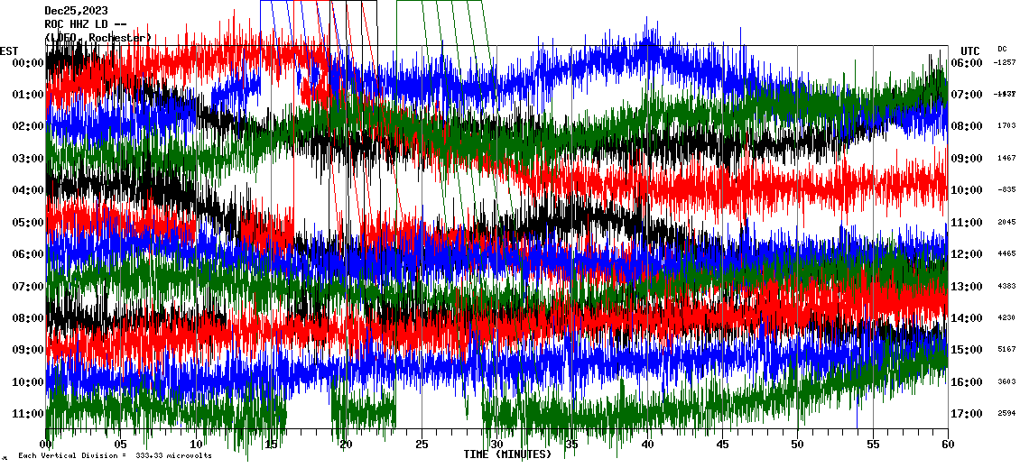This screenshot has width=1020, height=468.
Task: Click the Dec25,2023 date header
Action: (x=82, y=11)
